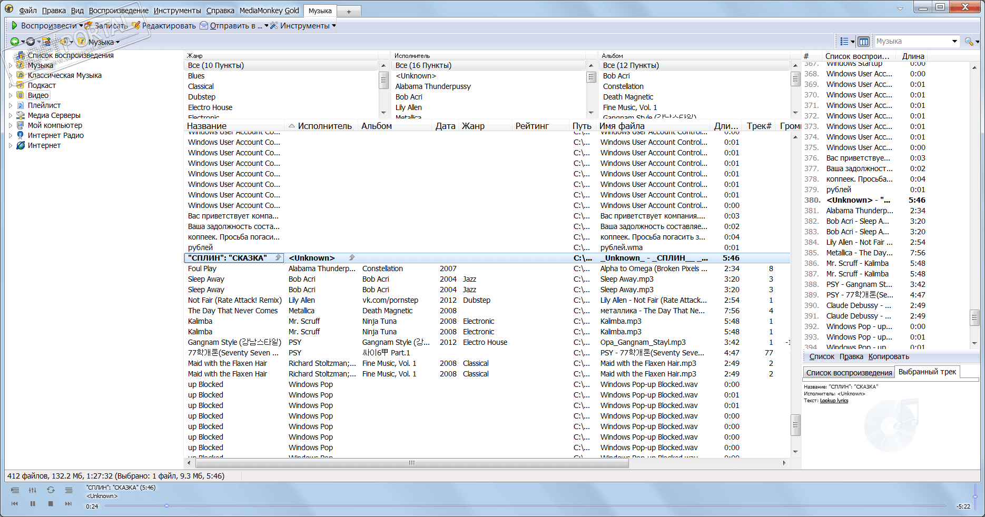Click the magnifier search icon
The image size is (985, 517).
click(x=969, y=41)
